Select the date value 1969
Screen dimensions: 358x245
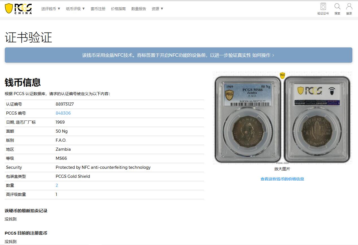(60, 122)
